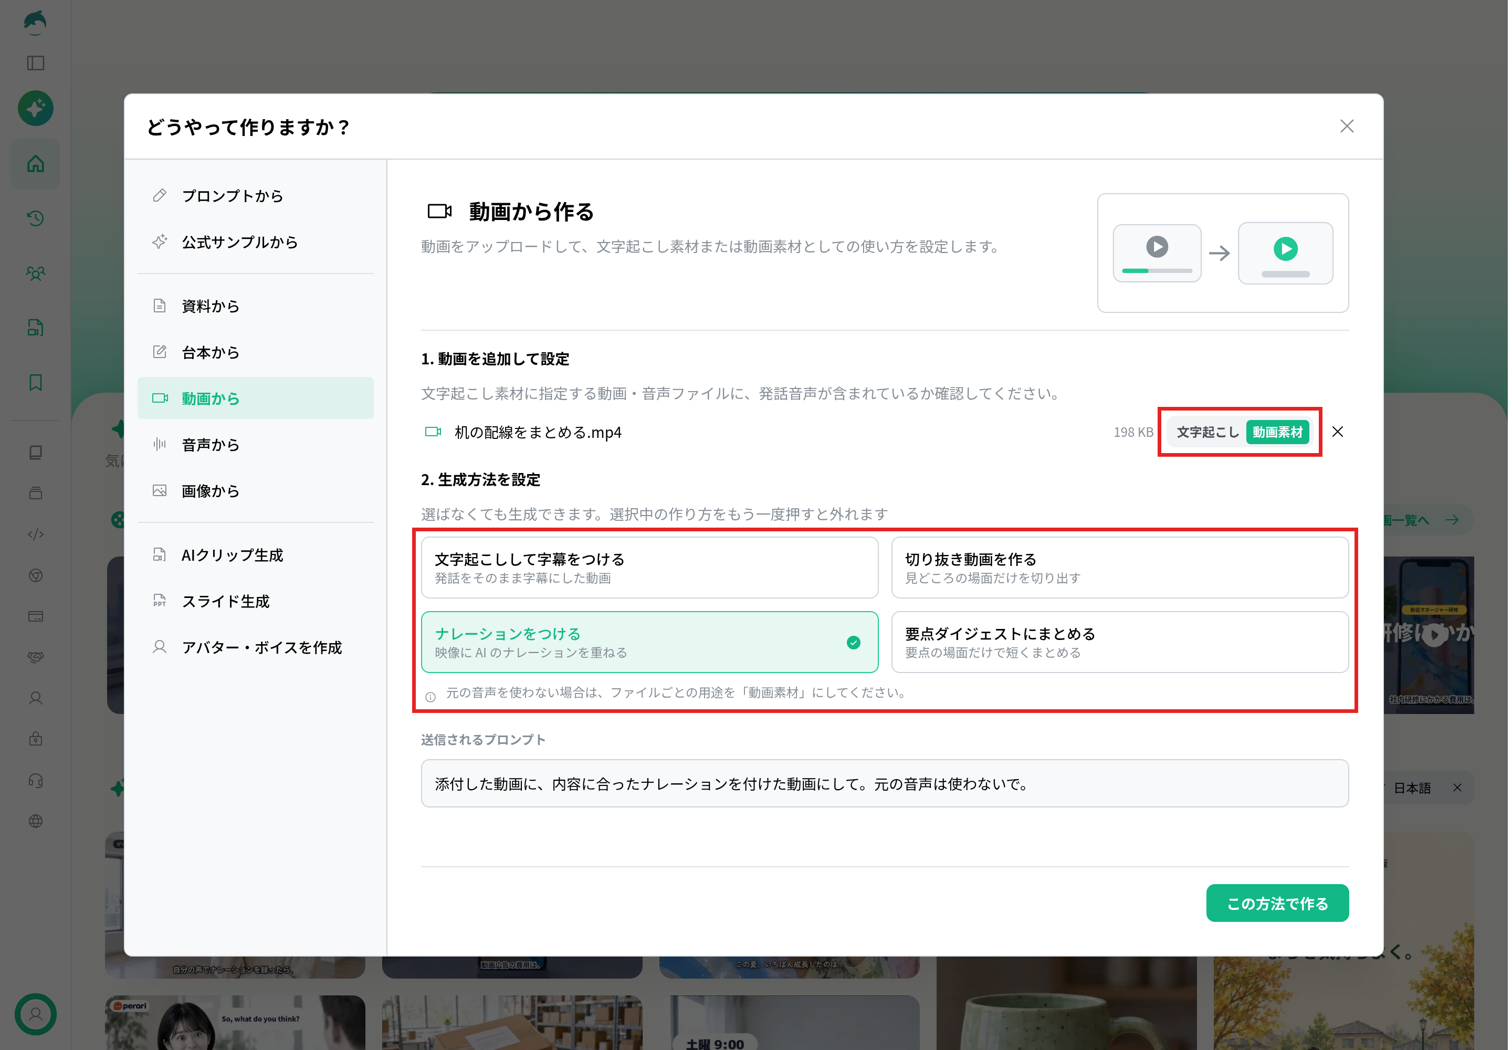Set file usage to 文字起こし
This screenshot has width=1512, height=1050.
point(1207,432)
